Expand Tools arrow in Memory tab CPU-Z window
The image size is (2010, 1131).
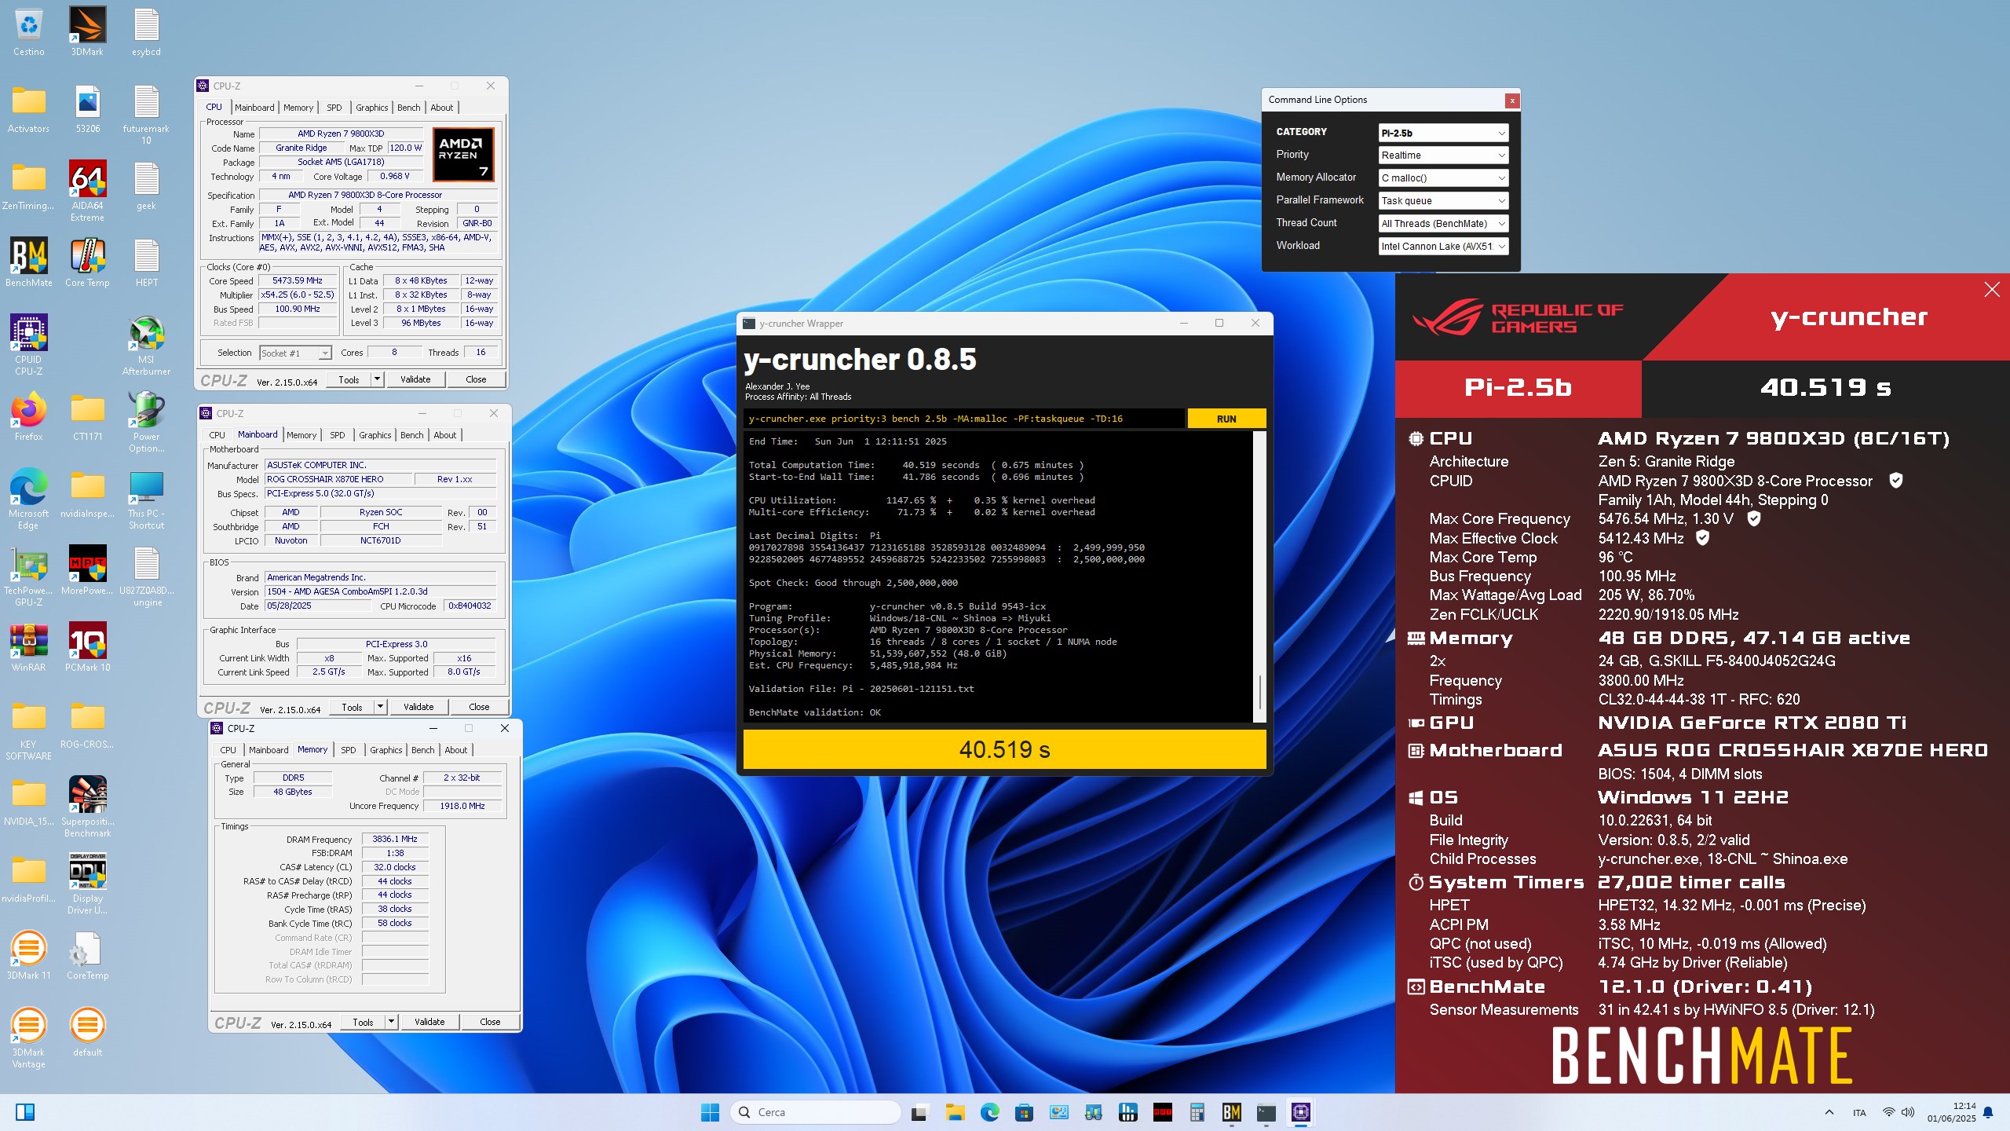(x=391, y=1022)
